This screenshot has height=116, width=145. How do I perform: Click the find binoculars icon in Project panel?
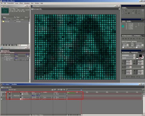pos(2,45)
